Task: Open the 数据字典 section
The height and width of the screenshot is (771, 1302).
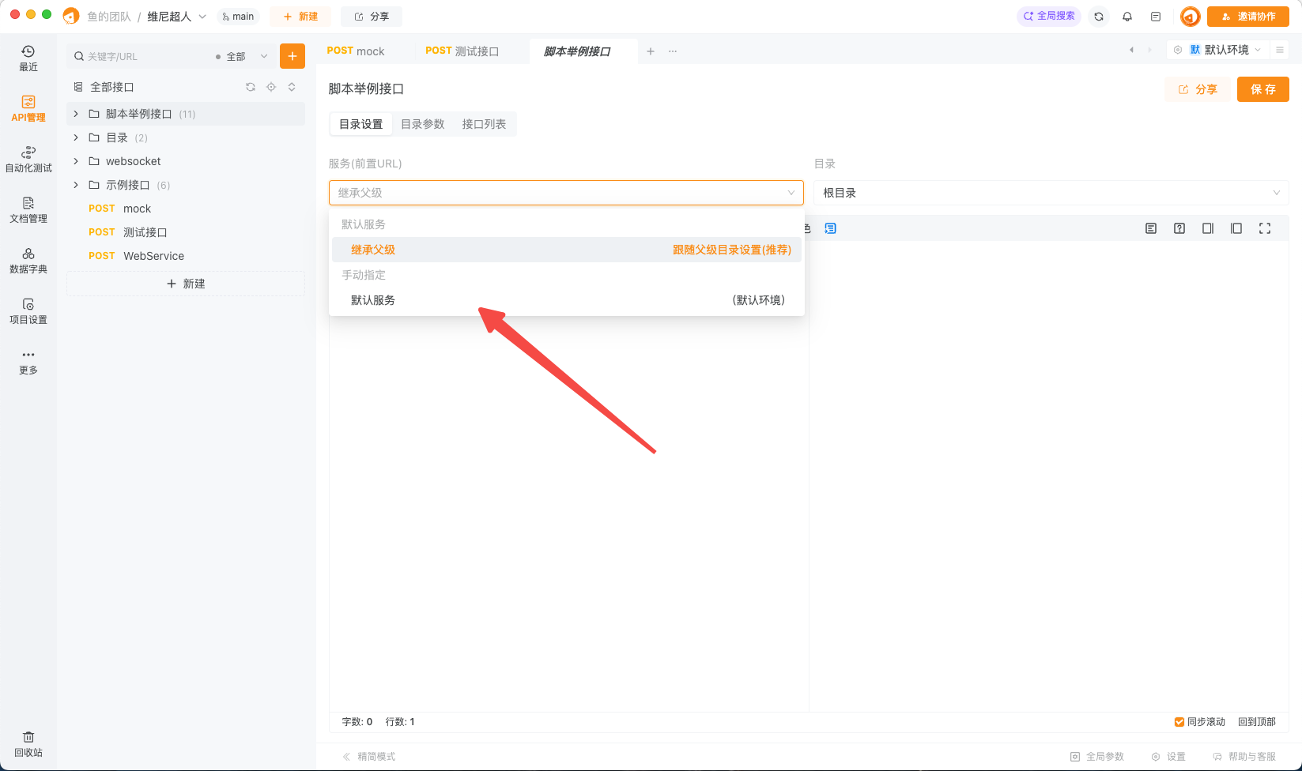Action: coord(28,260)
